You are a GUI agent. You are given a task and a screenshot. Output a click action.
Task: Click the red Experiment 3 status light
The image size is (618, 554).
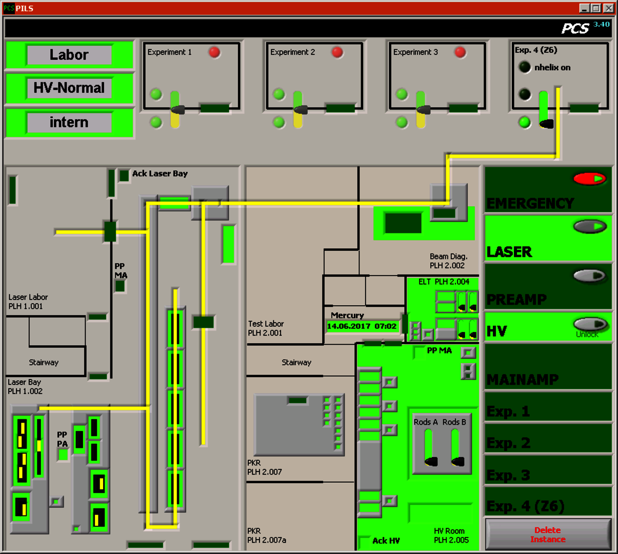(460, 52)
